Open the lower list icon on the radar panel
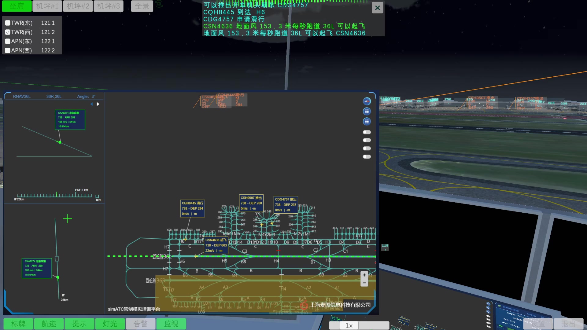Image resolution: width=587 pixels, height=330 pixels. point(367,122)
